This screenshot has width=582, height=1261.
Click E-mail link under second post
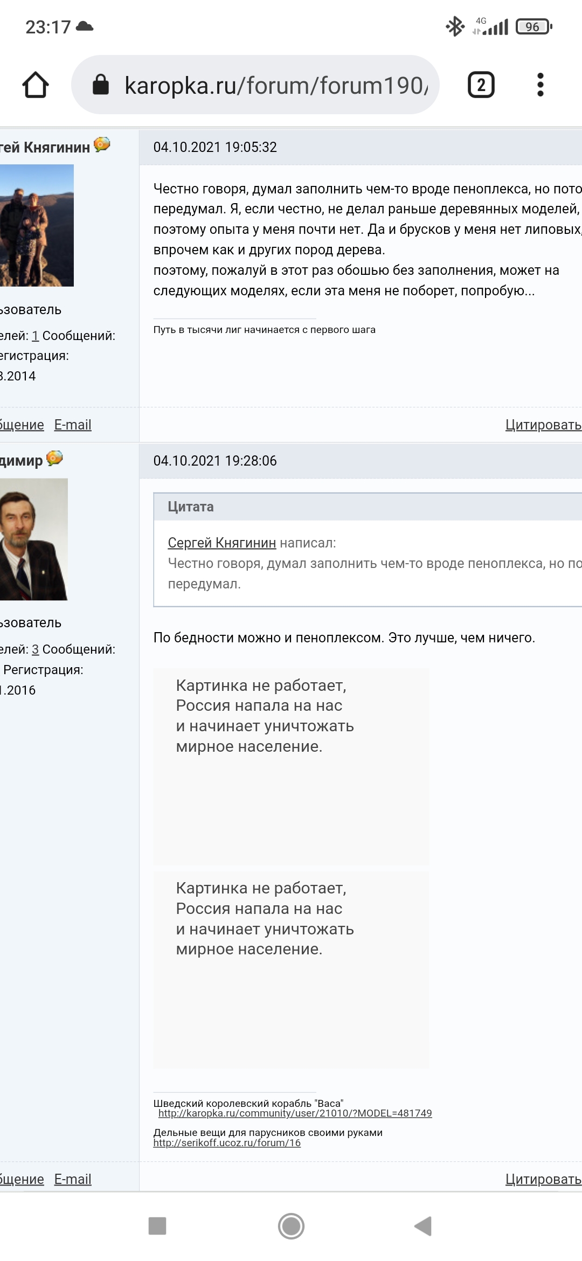(x=73, y=1179)
